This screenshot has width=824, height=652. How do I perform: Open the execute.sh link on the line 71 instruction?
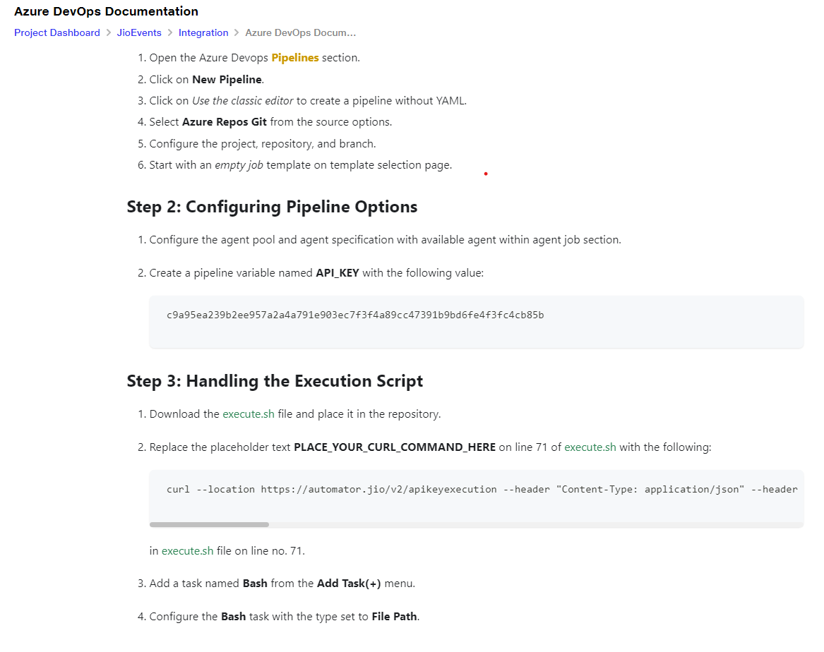tap(590, 447)
